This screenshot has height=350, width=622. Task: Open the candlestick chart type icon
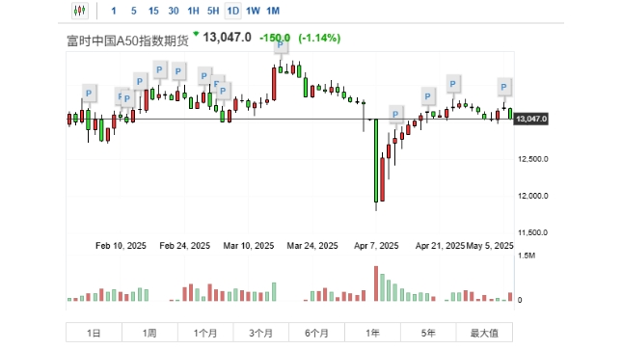(x=80, y=11)
